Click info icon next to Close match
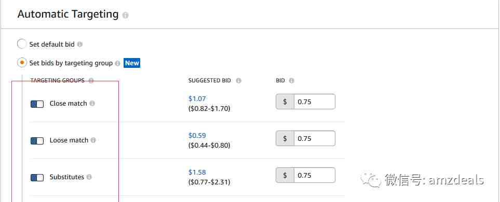Screen dimensions: 500x202 [92, 104]
